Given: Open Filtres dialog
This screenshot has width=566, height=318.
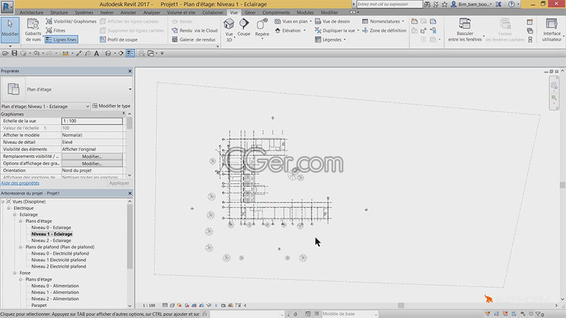Looking at the screenshot, I should 56,31.
